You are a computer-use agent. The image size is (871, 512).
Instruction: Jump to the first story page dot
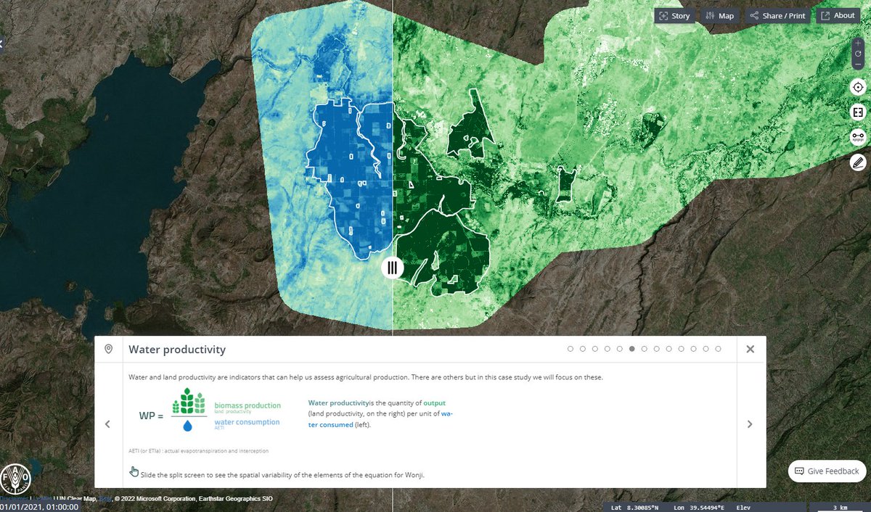pyautogui.click(x=571, y=349)
